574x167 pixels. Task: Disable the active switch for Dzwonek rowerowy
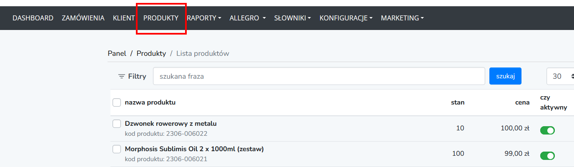click(x=548, y=130)
